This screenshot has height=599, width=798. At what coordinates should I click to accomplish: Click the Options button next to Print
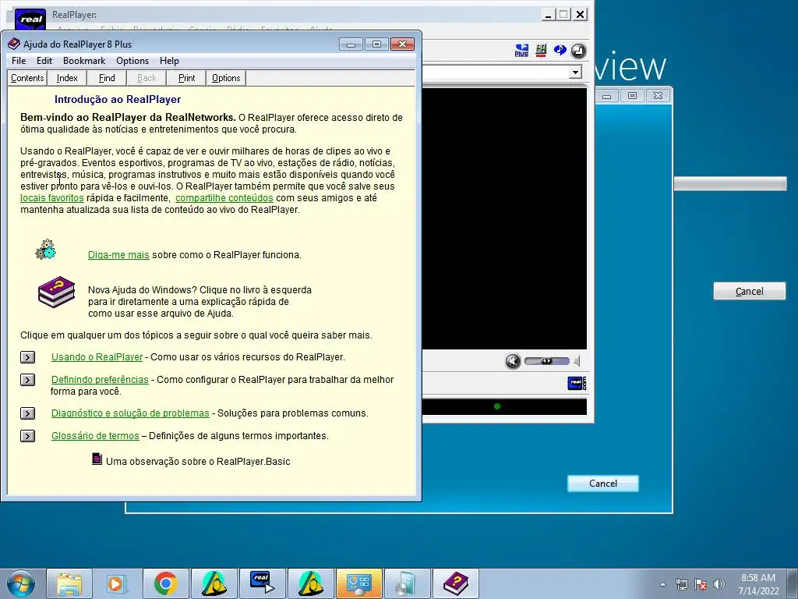pyautogui.click(x=226, y=78)
